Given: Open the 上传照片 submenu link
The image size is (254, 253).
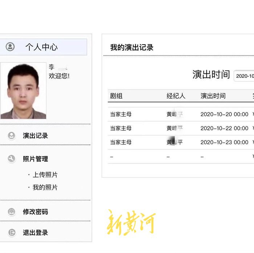Looking at the screenshot, I should click(x=45, y=175).
